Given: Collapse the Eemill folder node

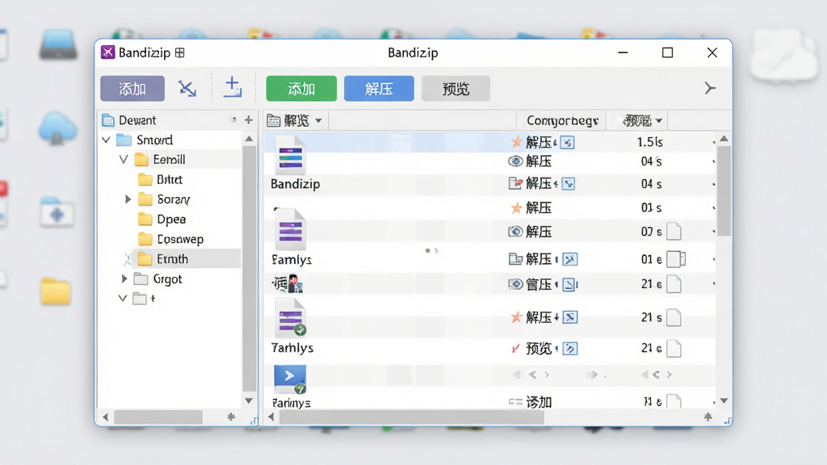Looking at the screenshot, I should point(124,160).
